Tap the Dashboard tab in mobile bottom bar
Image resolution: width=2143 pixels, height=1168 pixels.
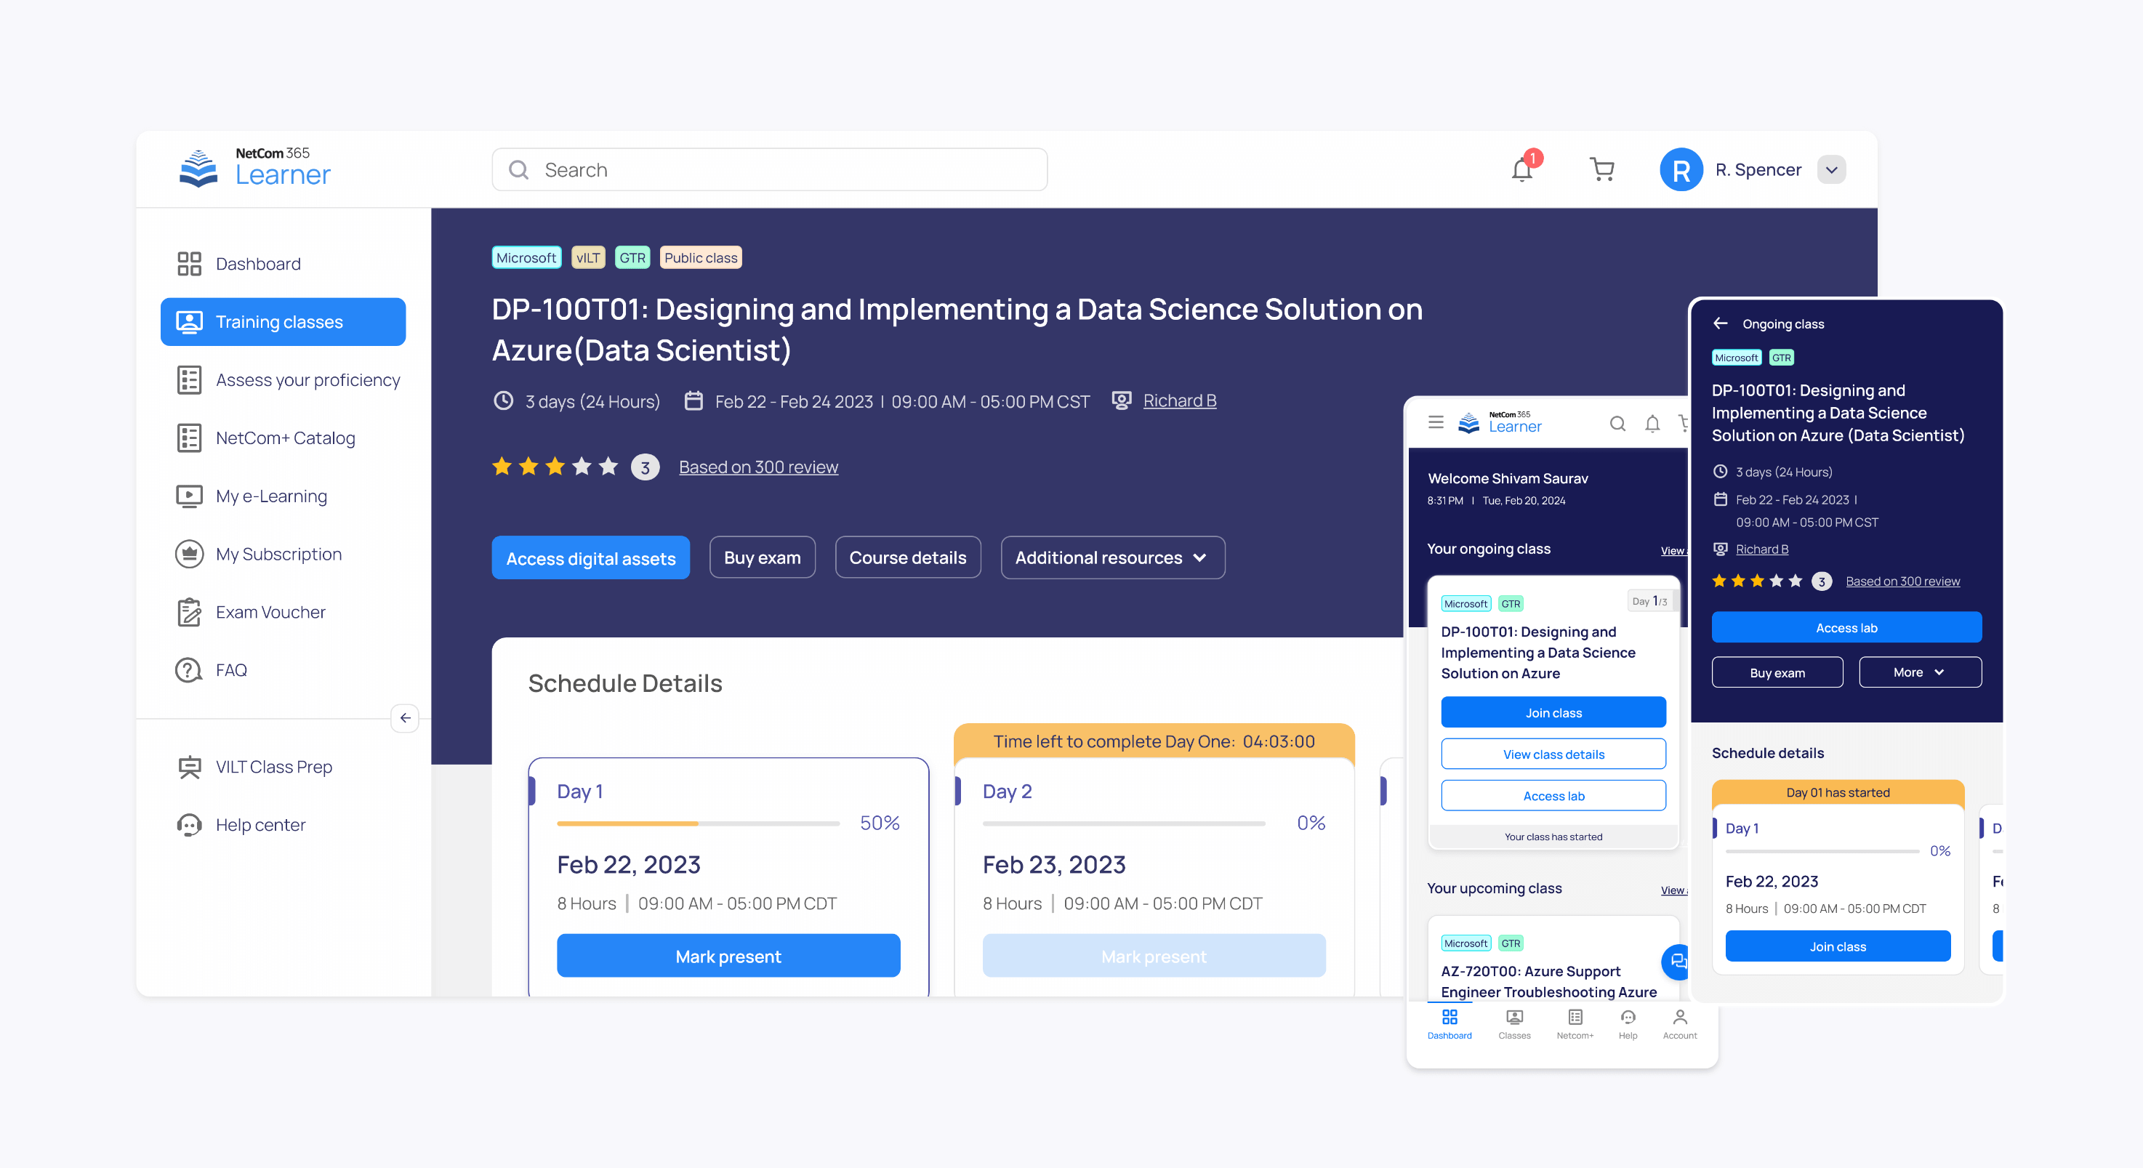click(1450, 1024)
